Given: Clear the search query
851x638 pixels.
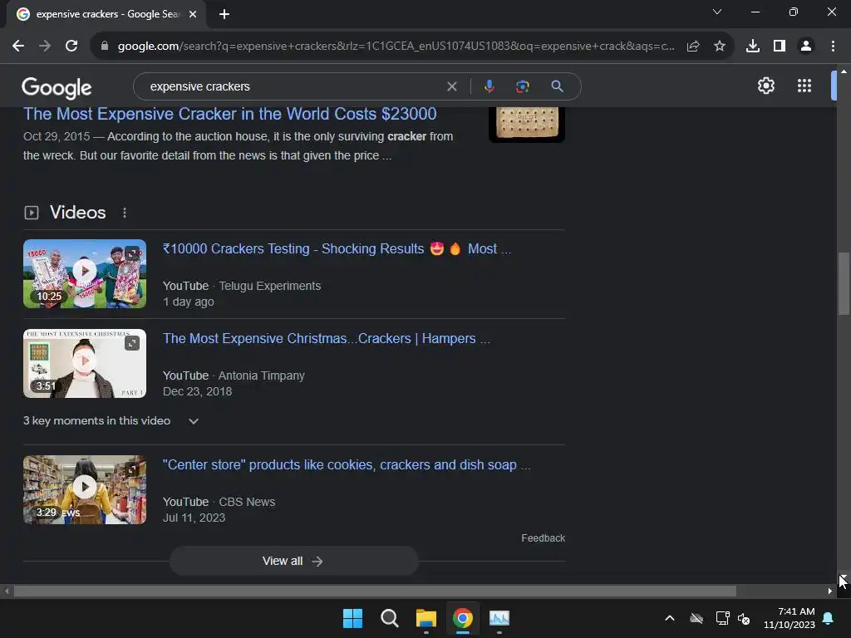Looking at the screenshot, I should (x=451, y=86).
